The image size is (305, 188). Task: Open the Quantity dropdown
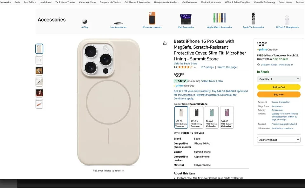279,79
